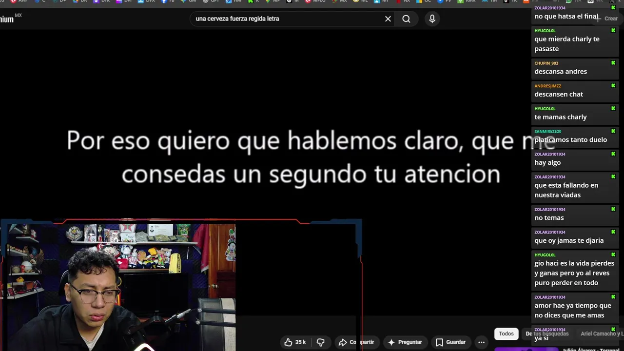Open the Crear create button
The image size is (624, 351).
tap(605, 19)
